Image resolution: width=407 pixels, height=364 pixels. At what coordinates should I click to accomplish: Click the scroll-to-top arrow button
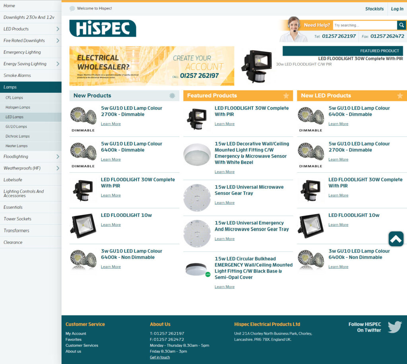[x=396, y=239]
